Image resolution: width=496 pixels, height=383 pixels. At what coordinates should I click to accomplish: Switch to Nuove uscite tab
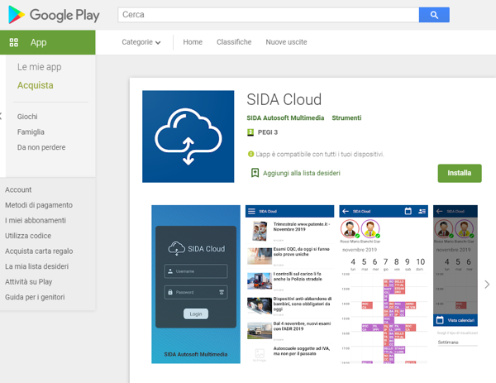click(287, 42)
